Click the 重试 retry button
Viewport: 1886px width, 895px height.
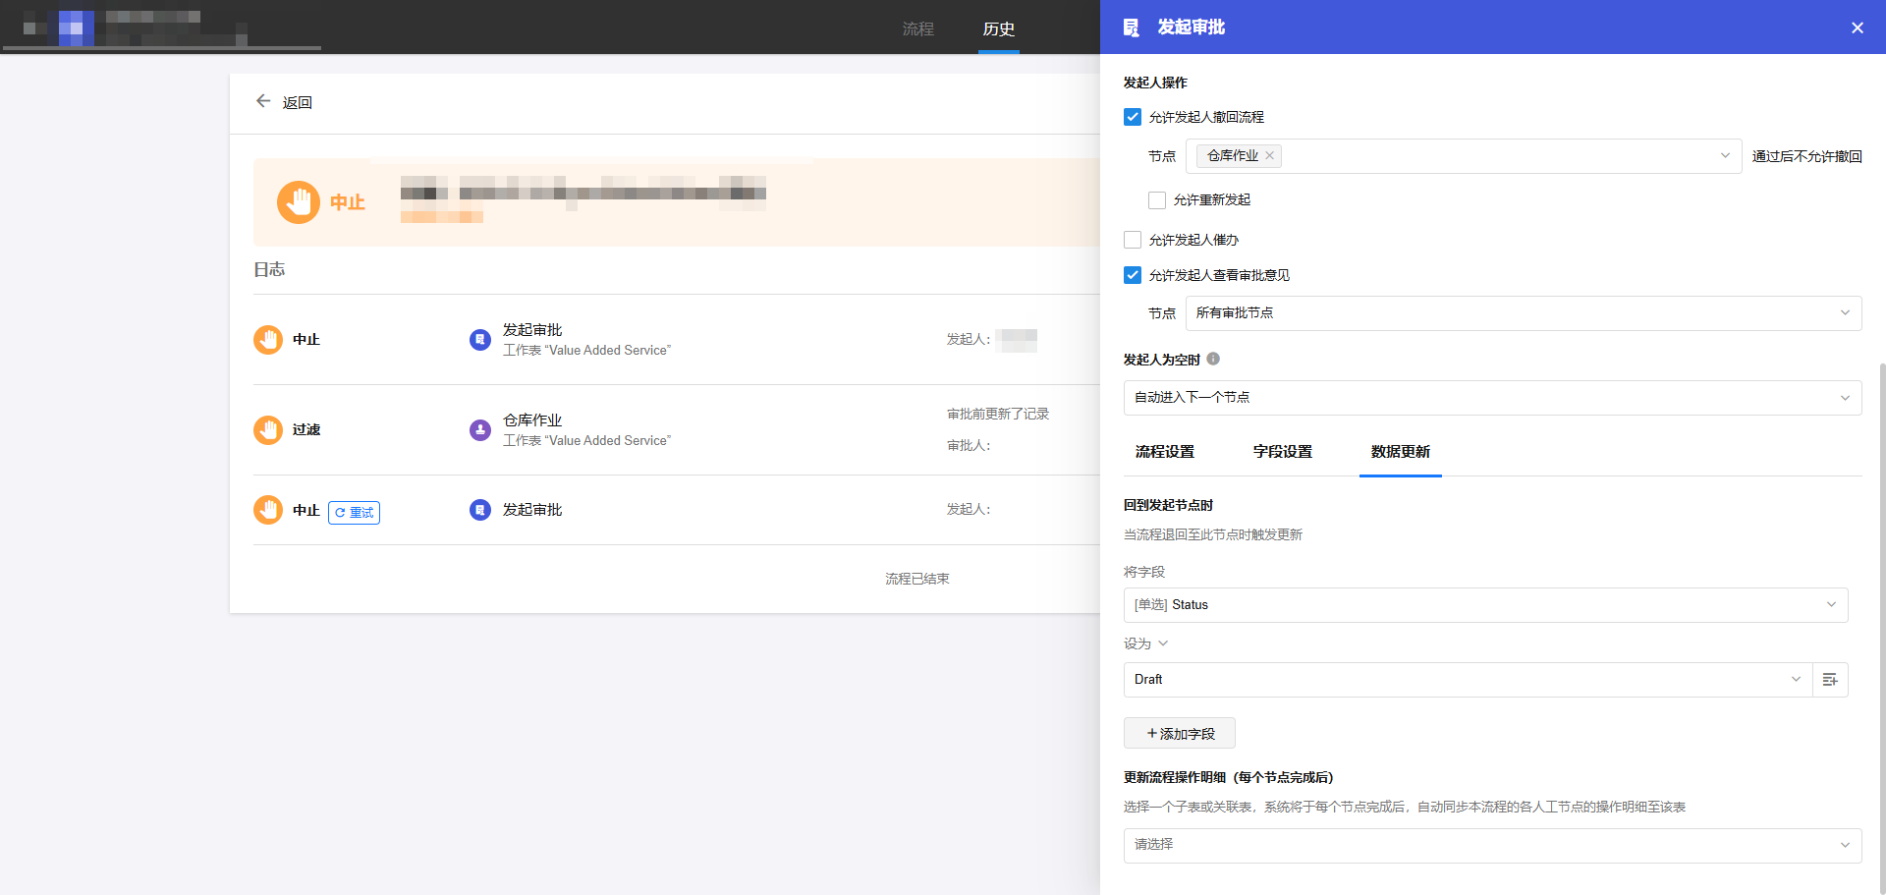[x=354, y=513]
